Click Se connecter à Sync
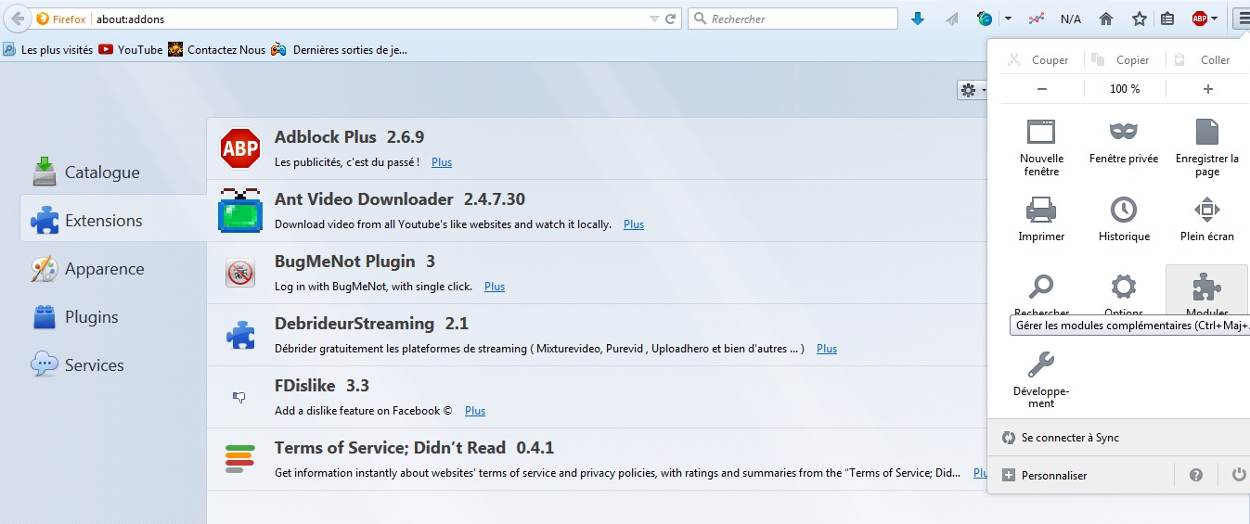The image size is (1250, 524). (x=1070, y=438)
